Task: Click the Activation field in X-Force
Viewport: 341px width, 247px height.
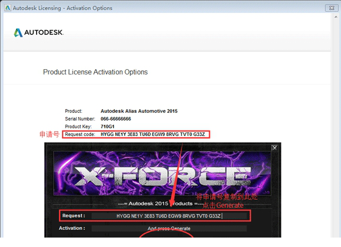Action: [169, 229]
